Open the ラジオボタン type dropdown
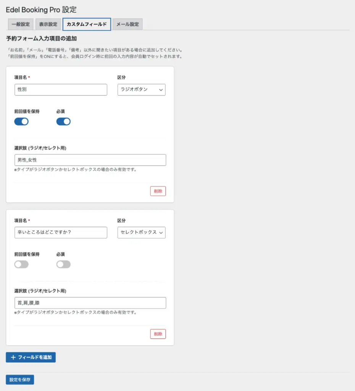The image size is (355, 391). 141,90
